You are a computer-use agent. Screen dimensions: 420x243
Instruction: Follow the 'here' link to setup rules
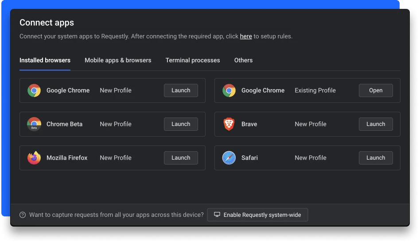(246, 36)
